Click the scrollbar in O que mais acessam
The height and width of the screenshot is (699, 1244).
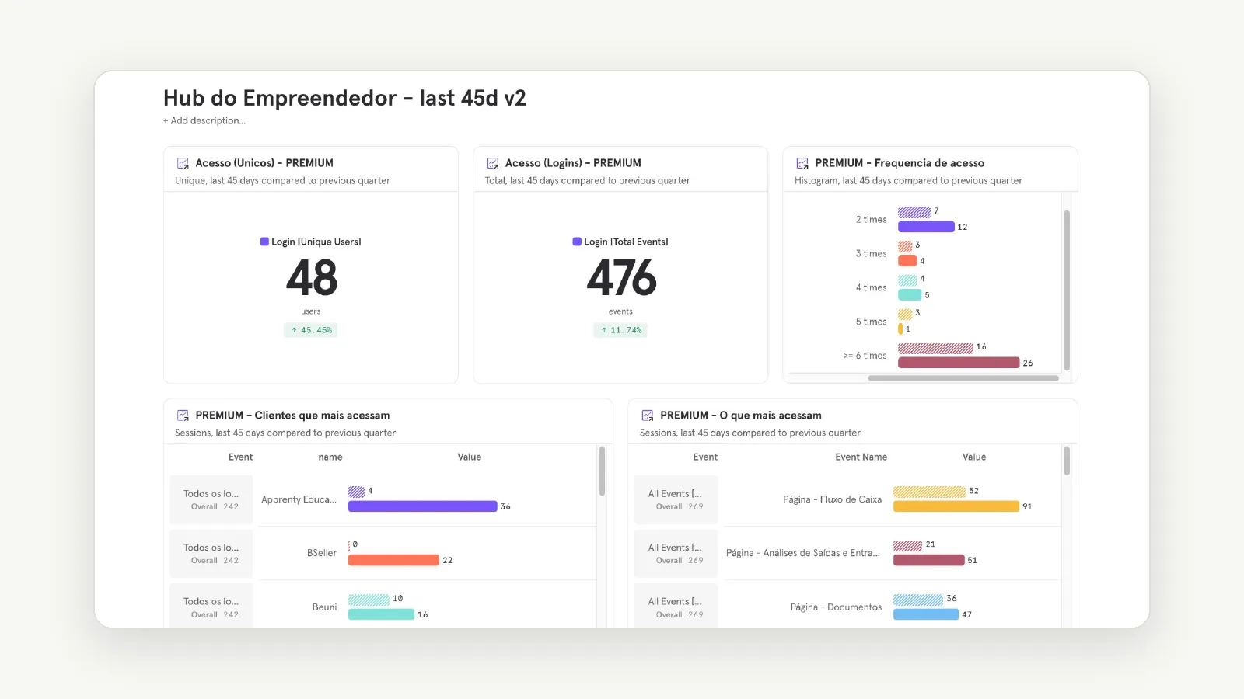[1067, 461]
